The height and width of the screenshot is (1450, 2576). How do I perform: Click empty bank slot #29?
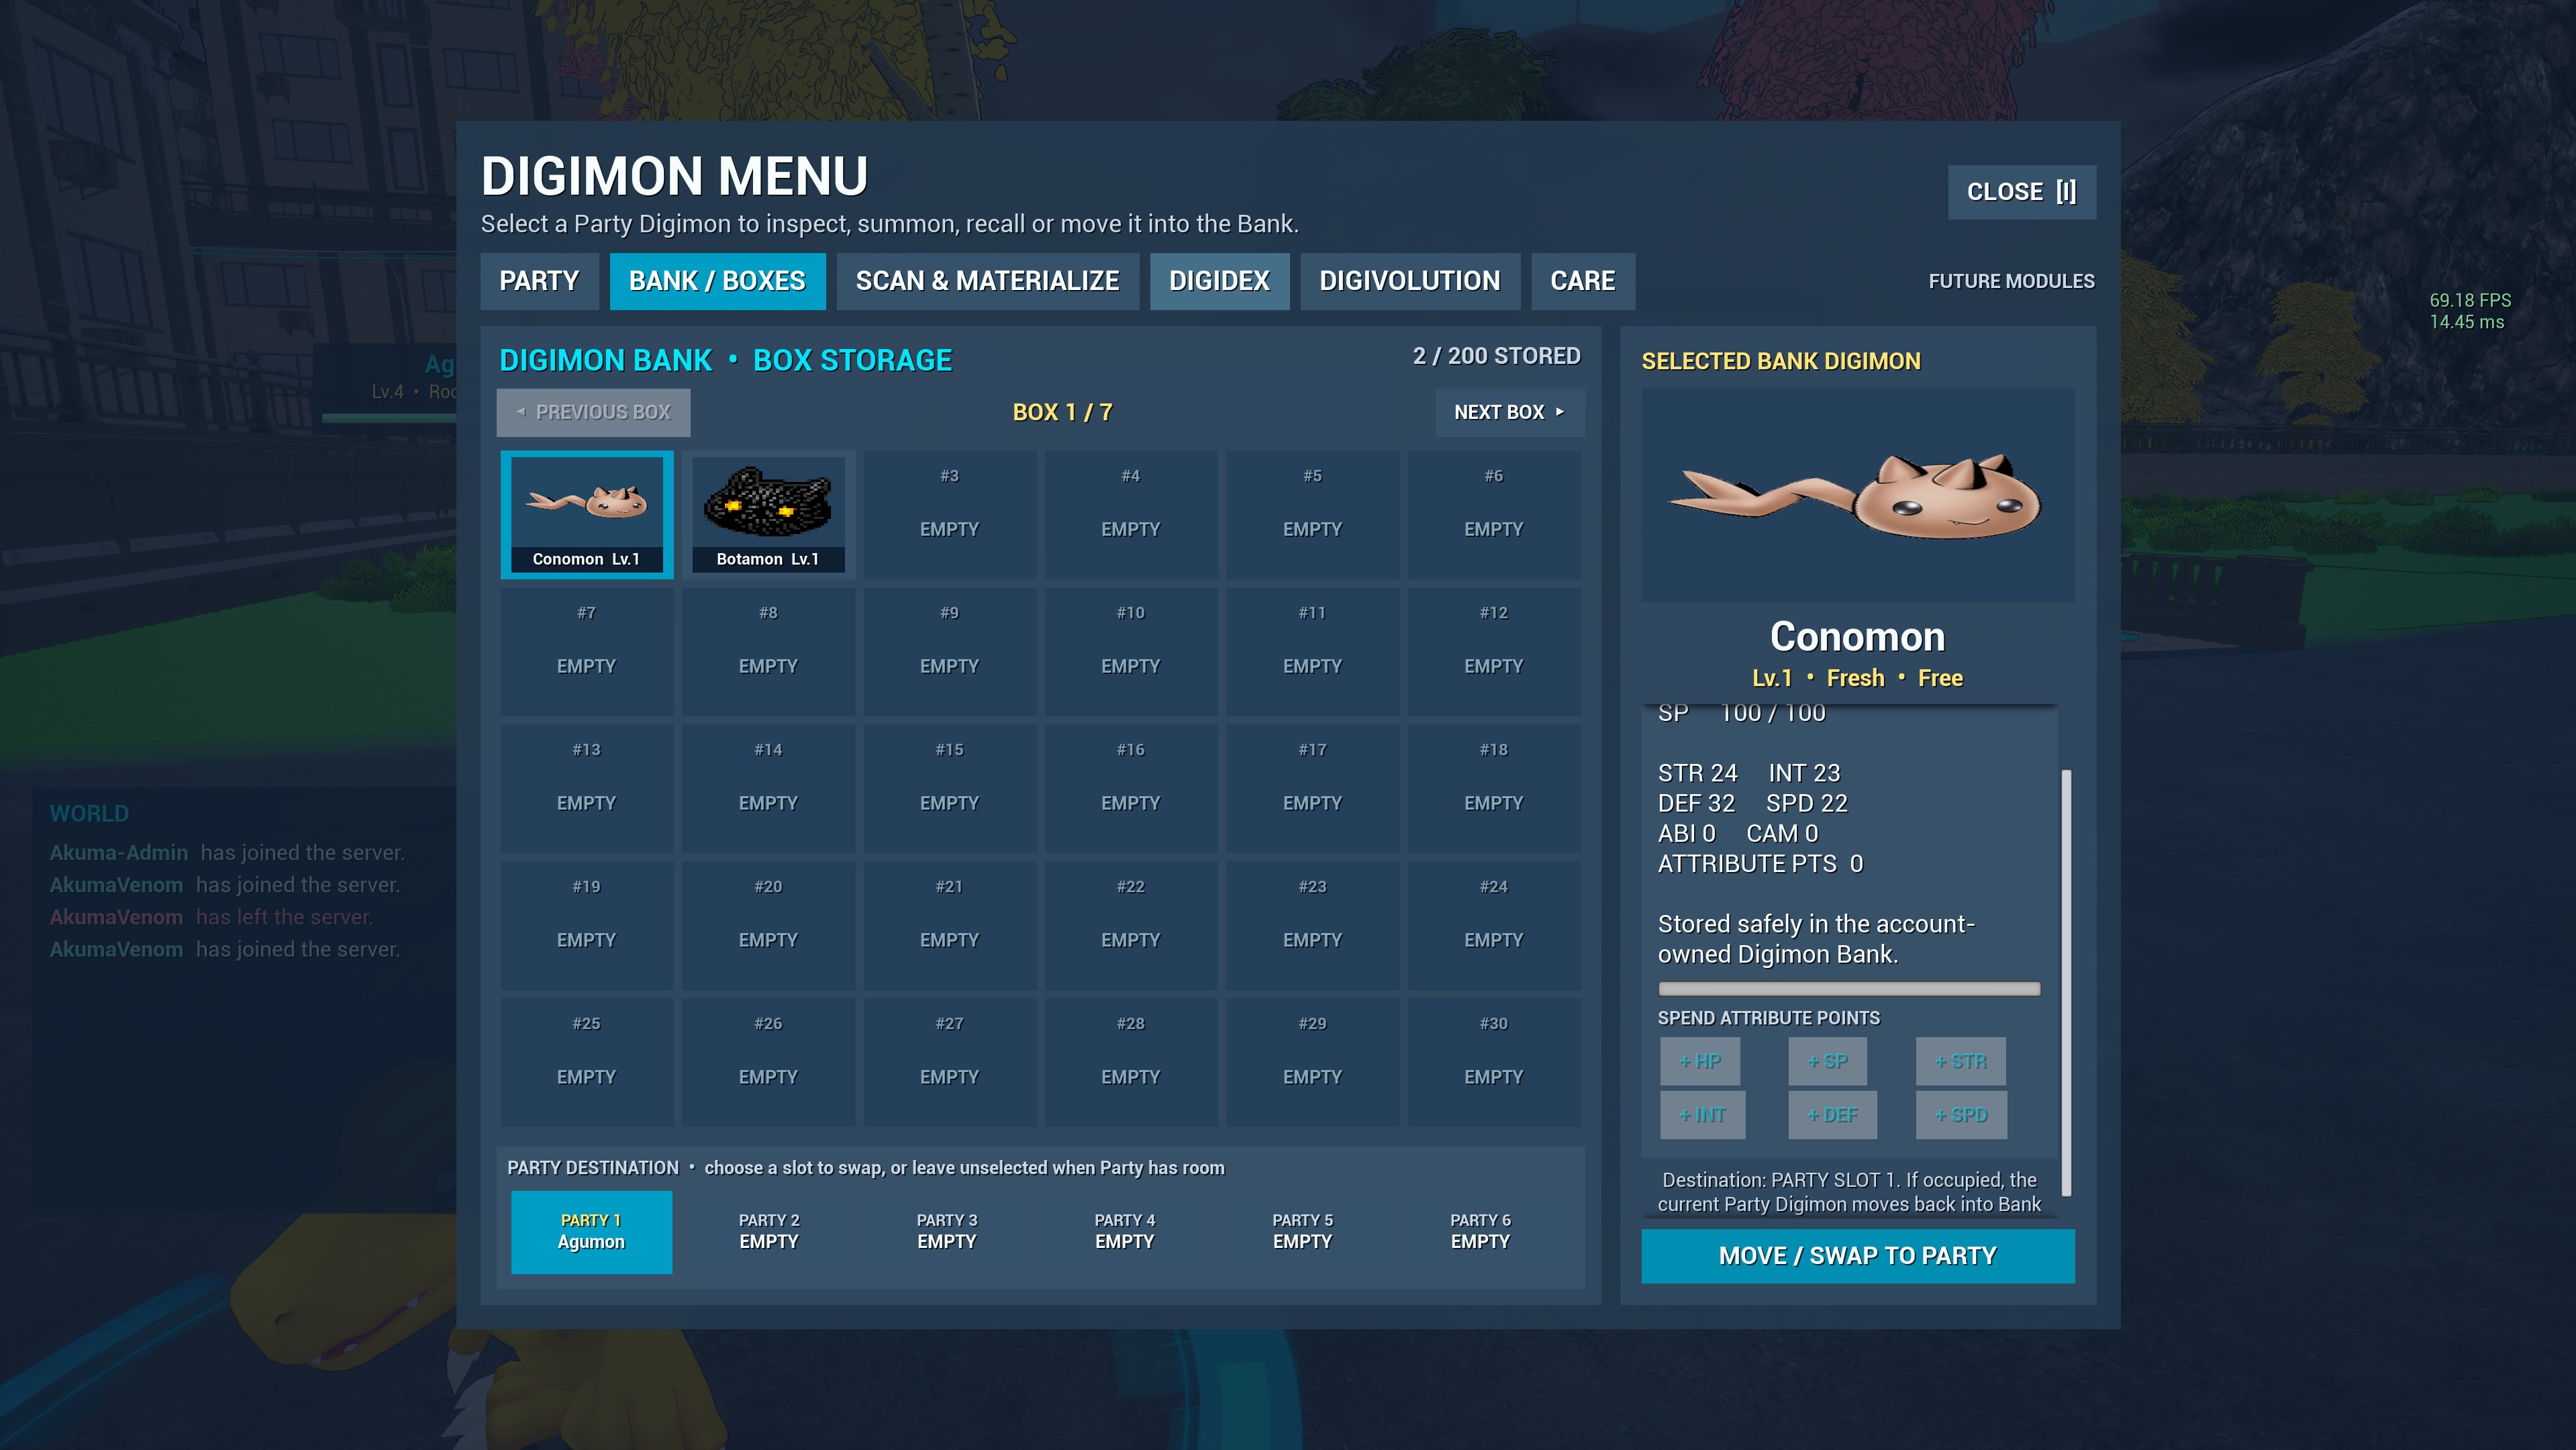coord(1312,1062)
